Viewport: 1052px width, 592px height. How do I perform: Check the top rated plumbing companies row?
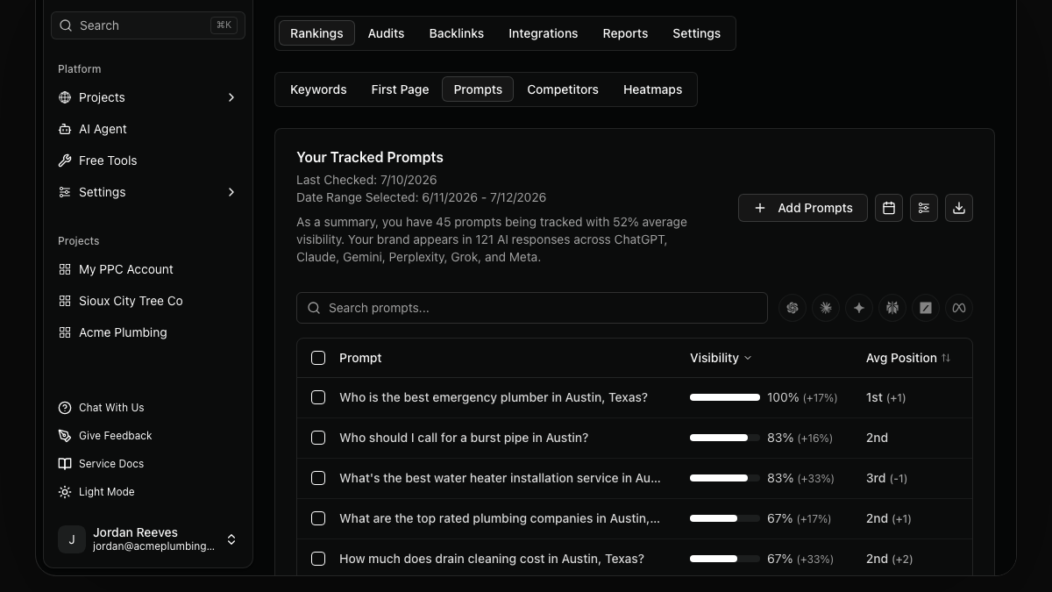tap(318, 518)
